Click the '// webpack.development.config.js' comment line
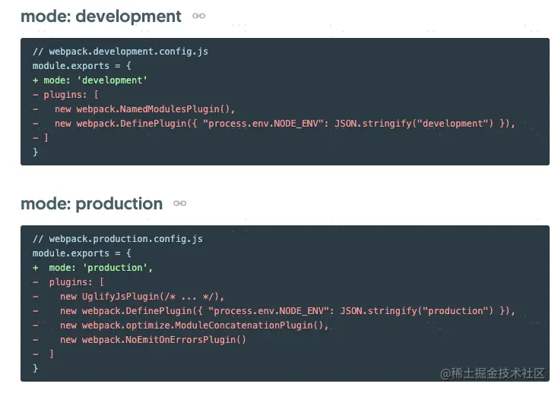 pos(120,52)
